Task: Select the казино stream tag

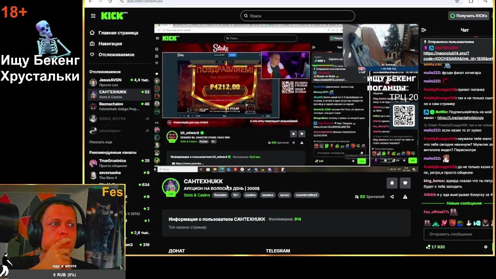Action: coord(268,195)
